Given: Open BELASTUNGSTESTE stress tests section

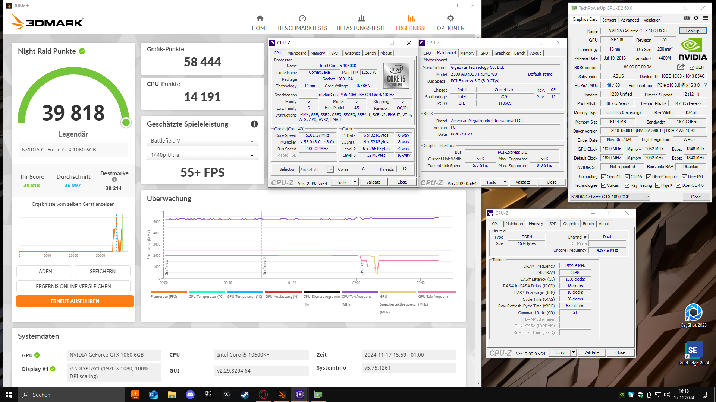Looking at the screenshot, I should click(361, 23).
